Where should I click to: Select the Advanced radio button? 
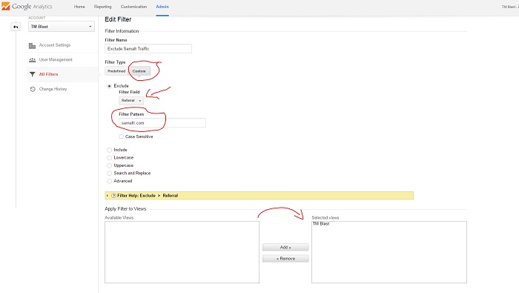[109, 181]
